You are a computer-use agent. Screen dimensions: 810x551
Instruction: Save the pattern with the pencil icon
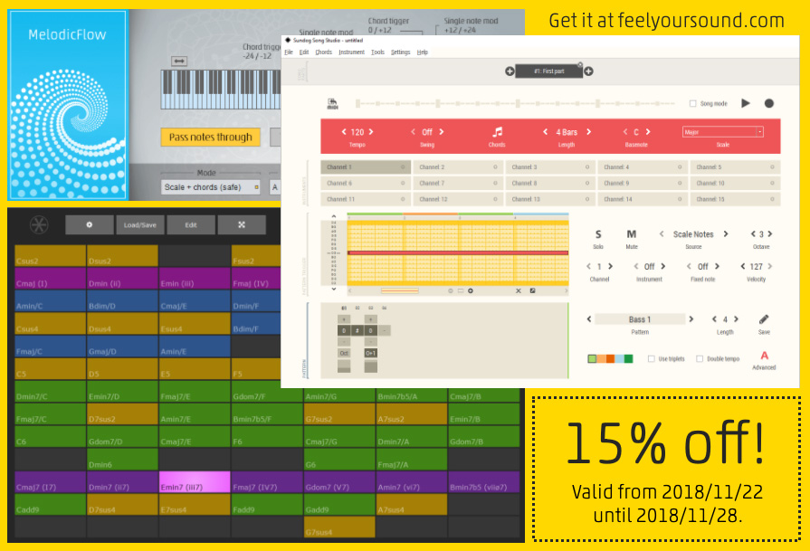[764, 319]
